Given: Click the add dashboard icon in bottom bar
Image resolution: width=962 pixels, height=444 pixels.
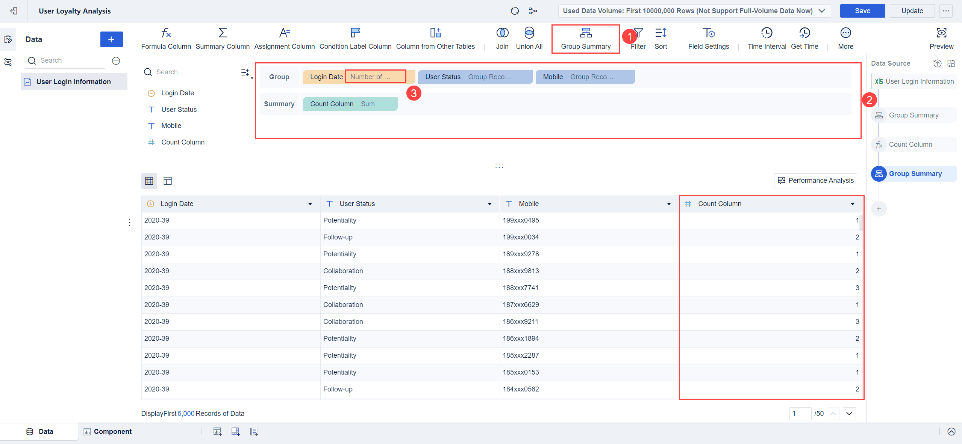Looking at the screenshot, I should [236, 432].
